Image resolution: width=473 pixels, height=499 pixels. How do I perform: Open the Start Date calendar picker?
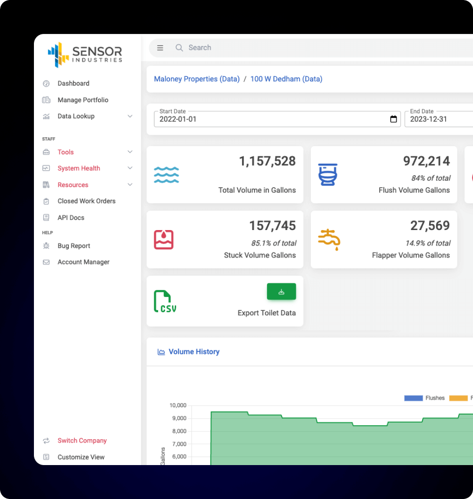point(393,119)
